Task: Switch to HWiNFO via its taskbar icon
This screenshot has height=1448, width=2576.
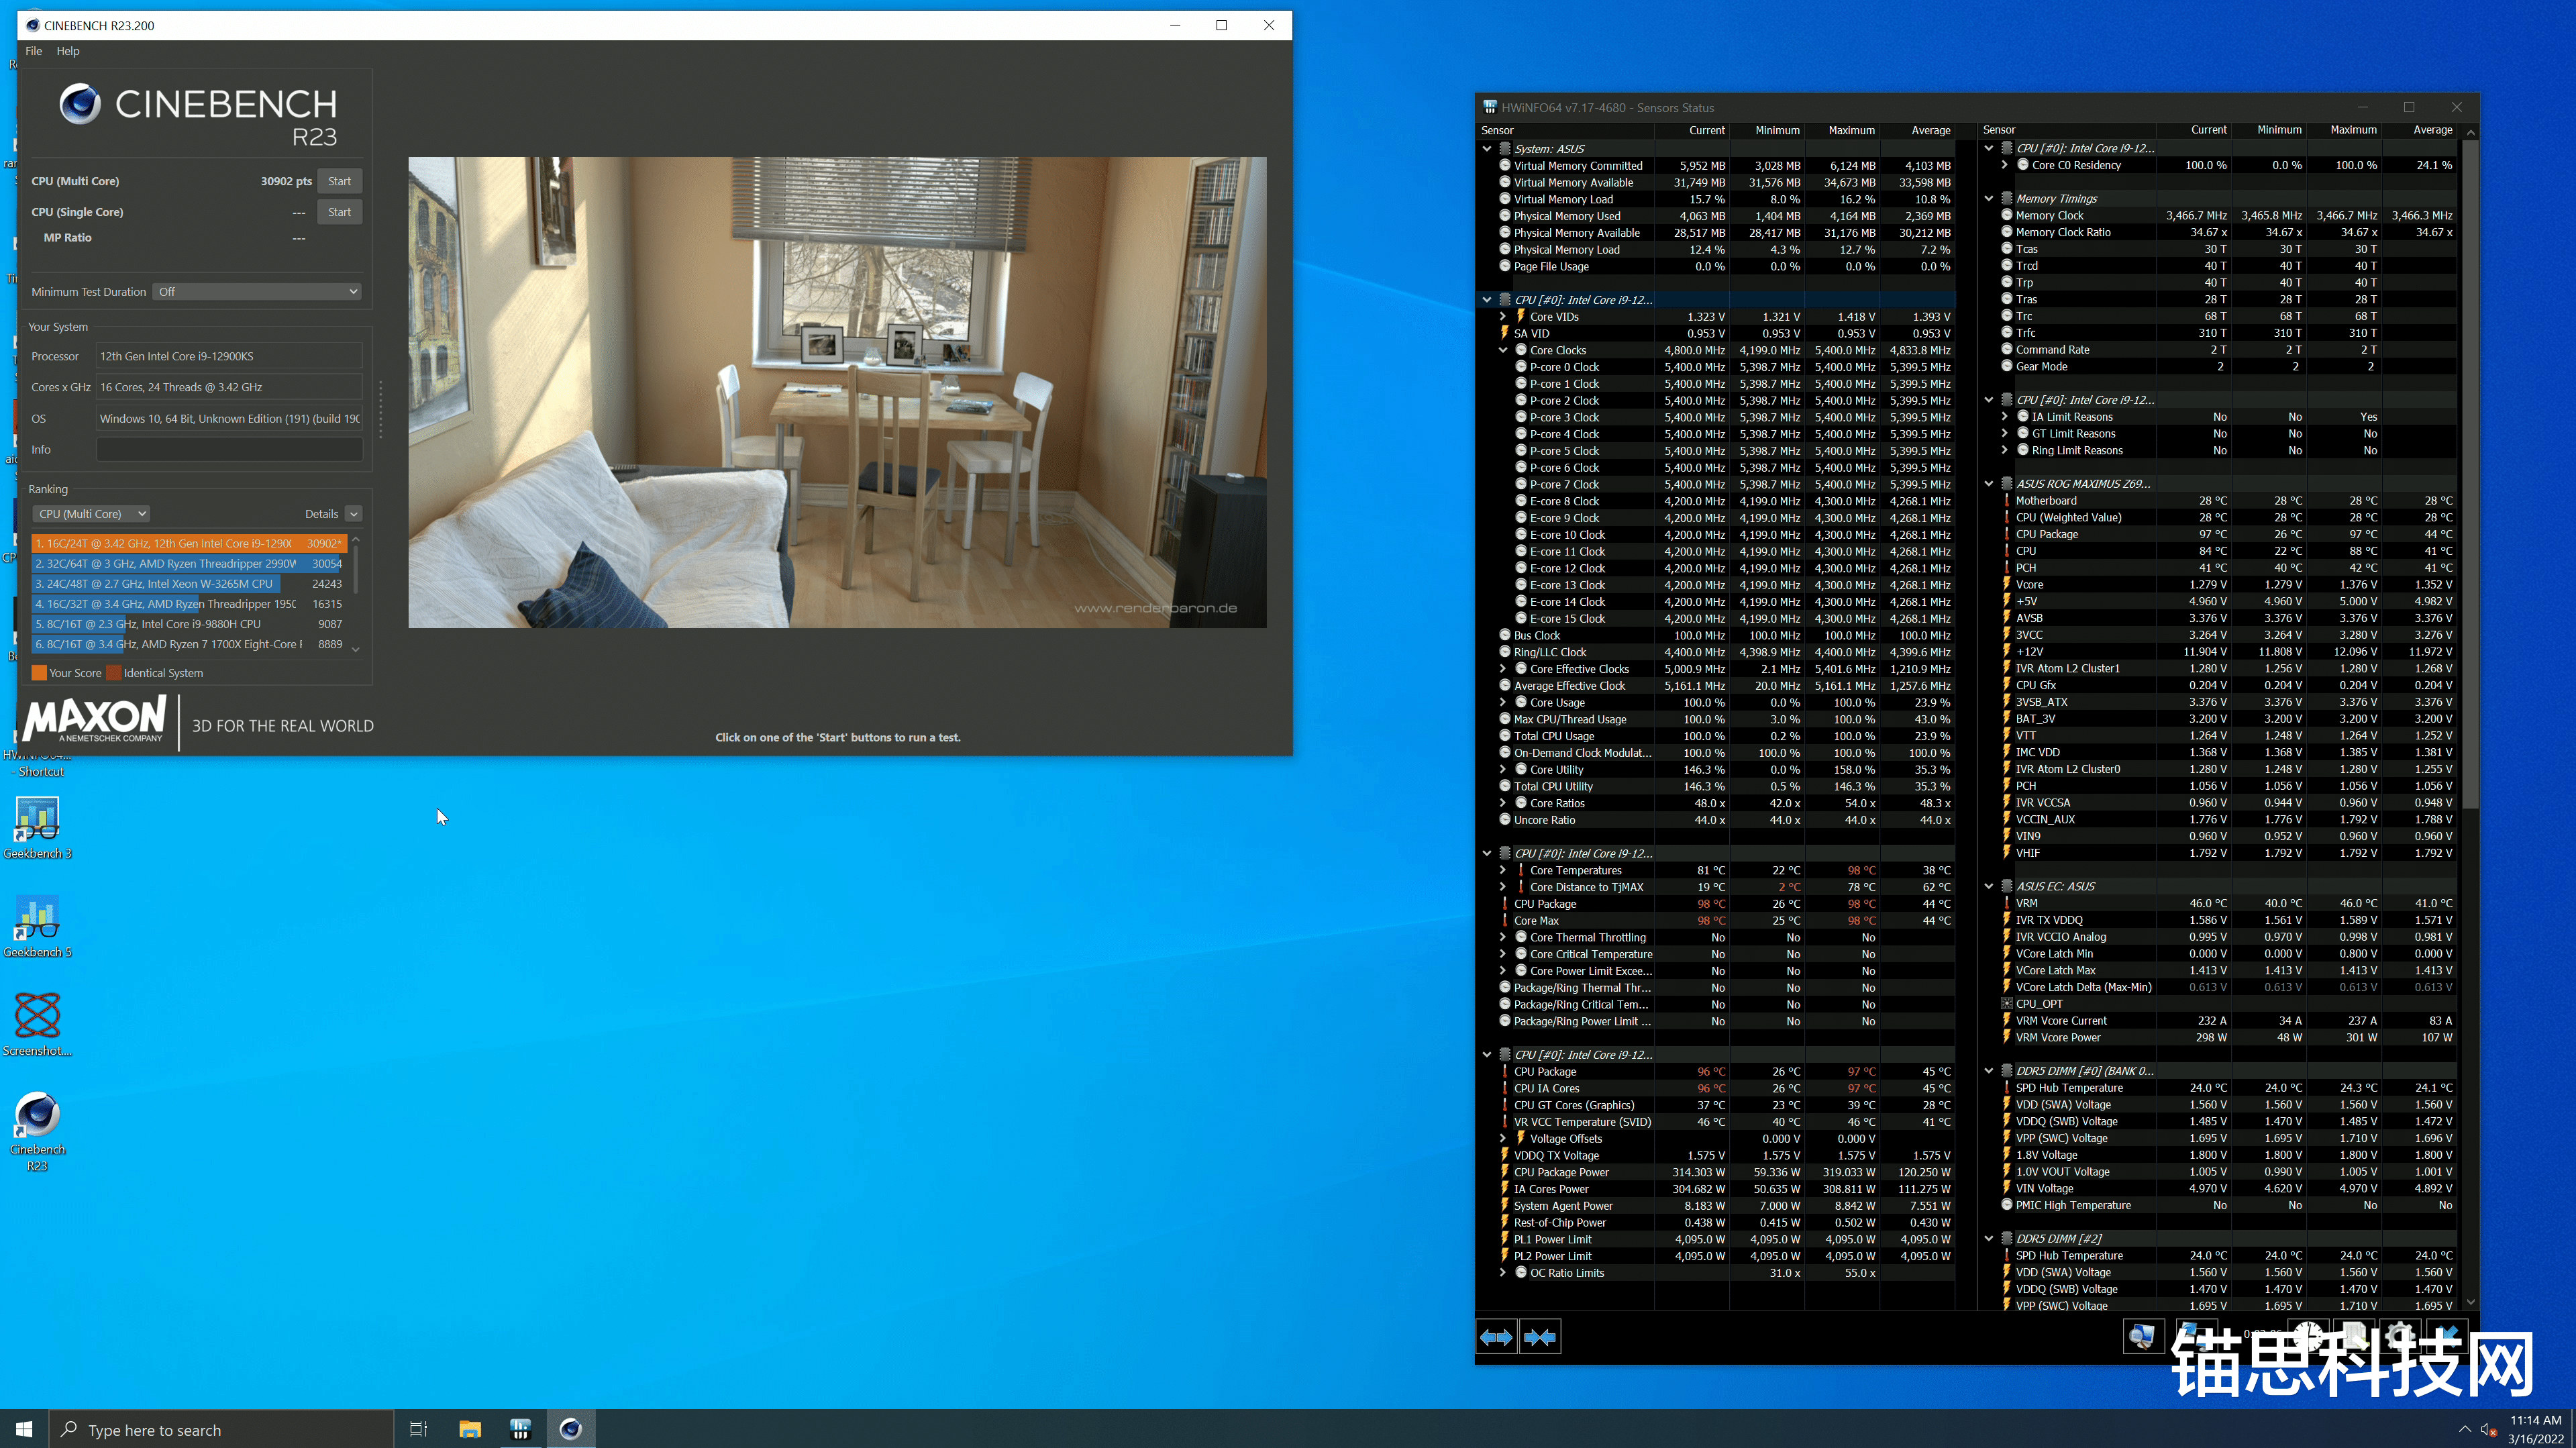Action: 520,1429
